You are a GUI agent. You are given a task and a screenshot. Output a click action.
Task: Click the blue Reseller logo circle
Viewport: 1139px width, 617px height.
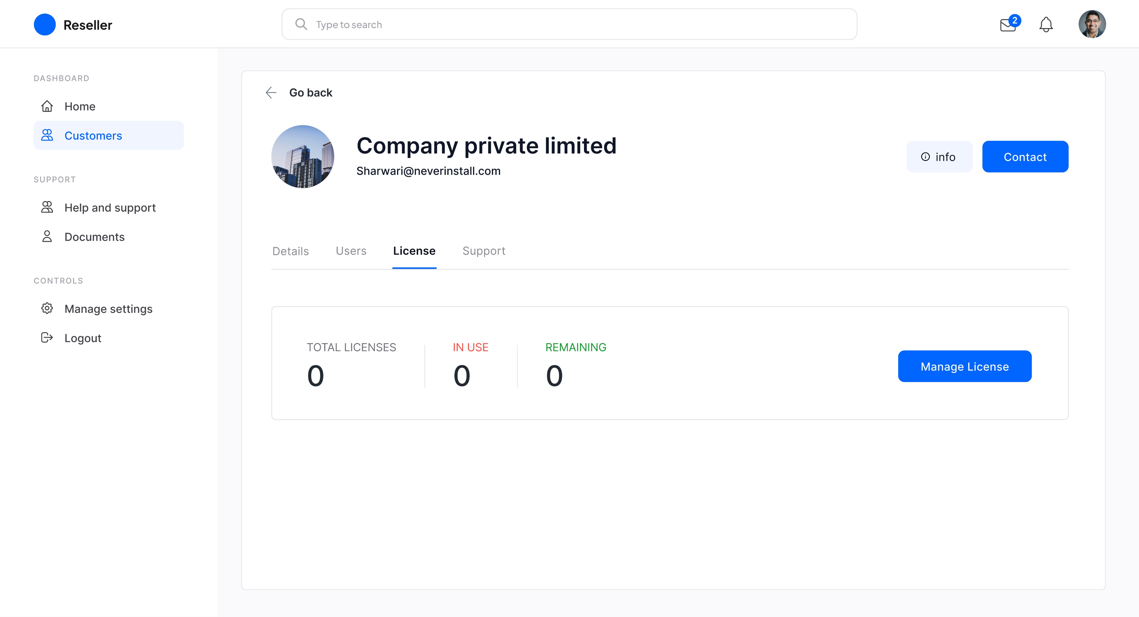tap(45, 24)
